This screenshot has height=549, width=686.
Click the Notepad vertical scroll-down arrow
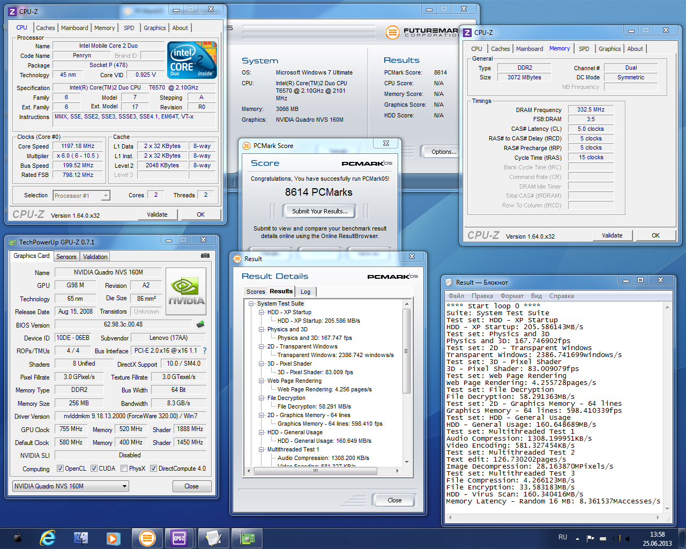[x=668, y=509]
